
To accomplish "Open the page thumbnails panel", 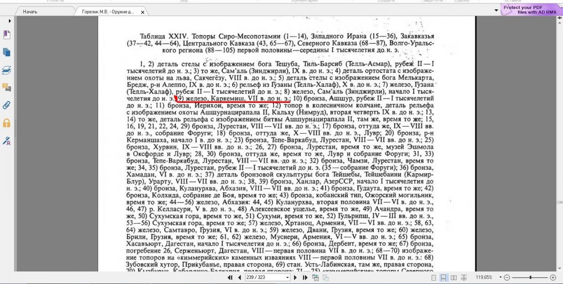I will pos(7,52).
